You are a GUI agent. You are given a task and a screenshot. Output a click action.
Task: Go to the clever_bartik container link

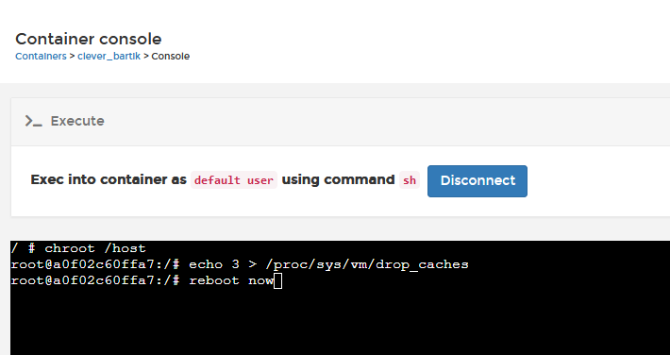pos(109,57)
